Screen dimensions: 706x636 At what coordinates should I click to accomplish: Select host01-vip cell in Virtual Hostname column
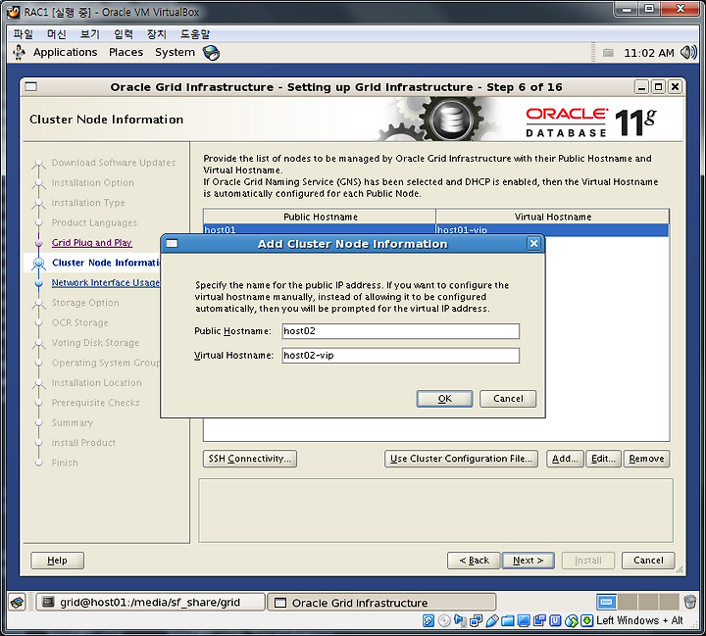(552, 230)
